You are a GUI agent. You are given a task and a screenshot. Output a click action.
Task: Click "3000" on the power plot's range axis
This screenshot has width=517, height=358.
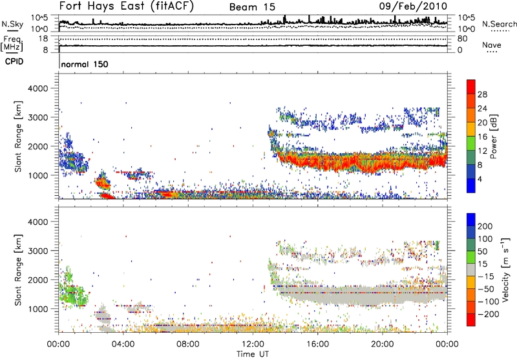[38, 118]
